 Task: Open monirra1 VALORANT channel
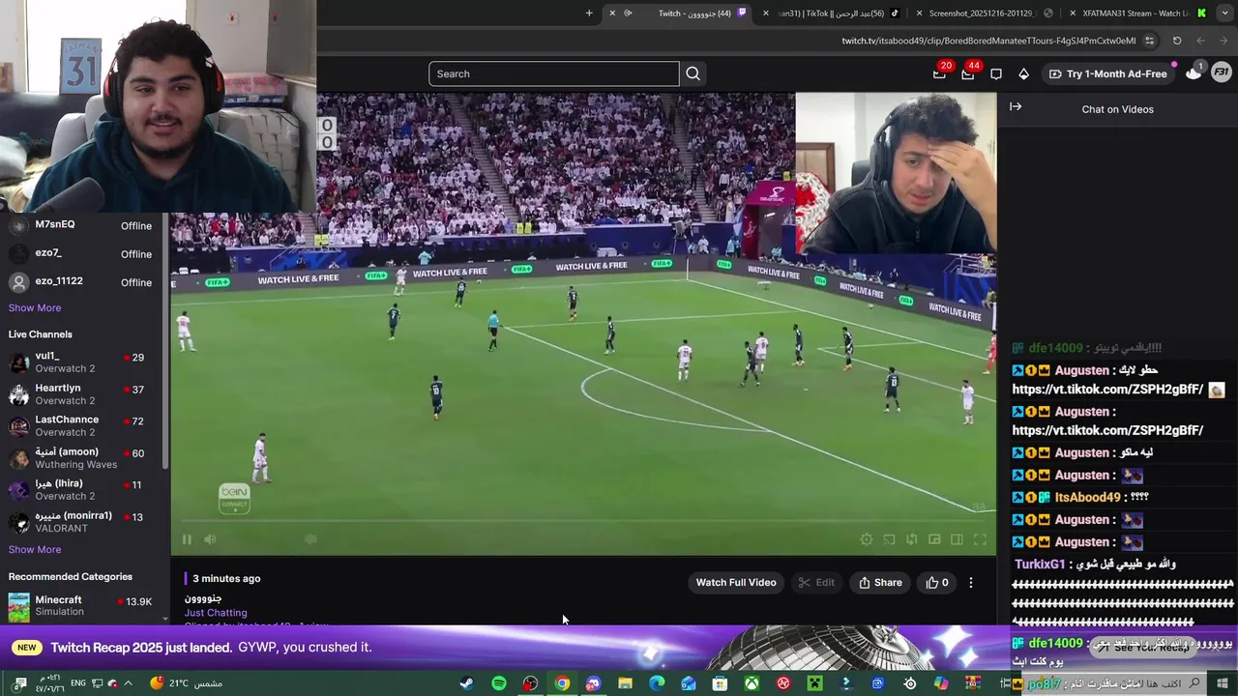pyautogui.click(x=83, y=522)
